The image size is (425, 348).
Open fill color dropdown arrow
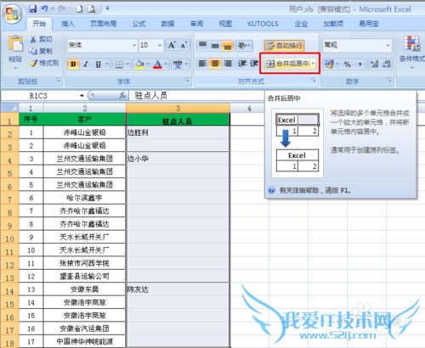point(148,65)
